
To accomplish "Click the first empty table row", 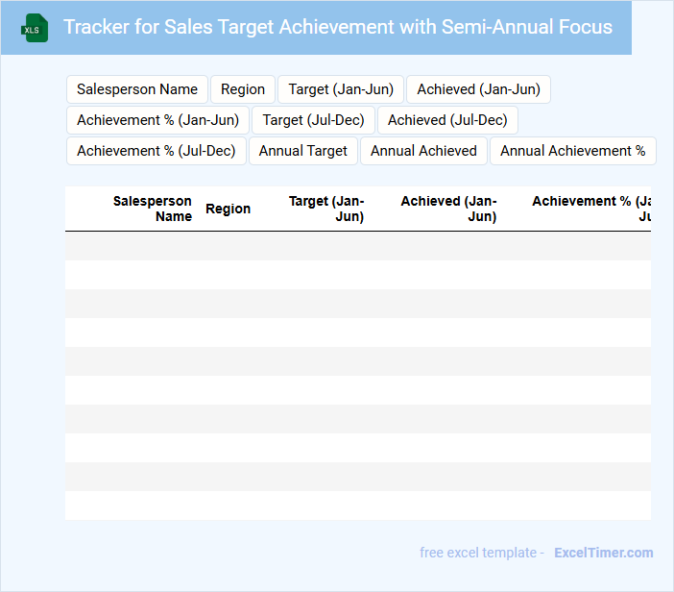I will click(358, 246).
